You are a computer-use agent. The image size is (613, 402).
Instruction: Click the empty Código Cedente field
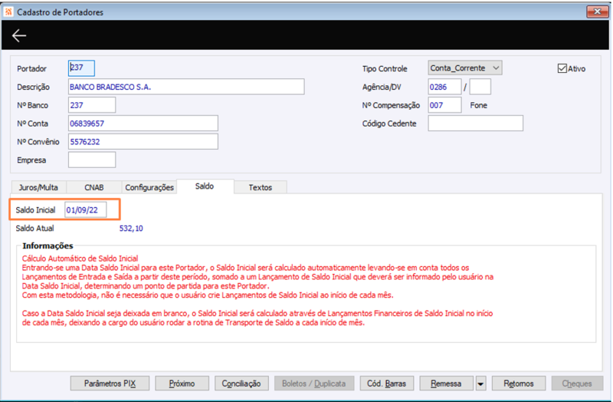coord(475,124)
